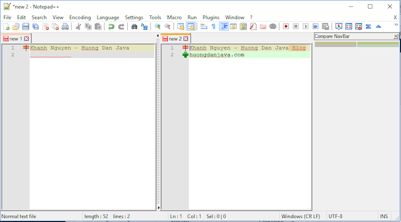401x222 pixels.
Task: Open the Encoding menu
Action: (x=80, y=17)
